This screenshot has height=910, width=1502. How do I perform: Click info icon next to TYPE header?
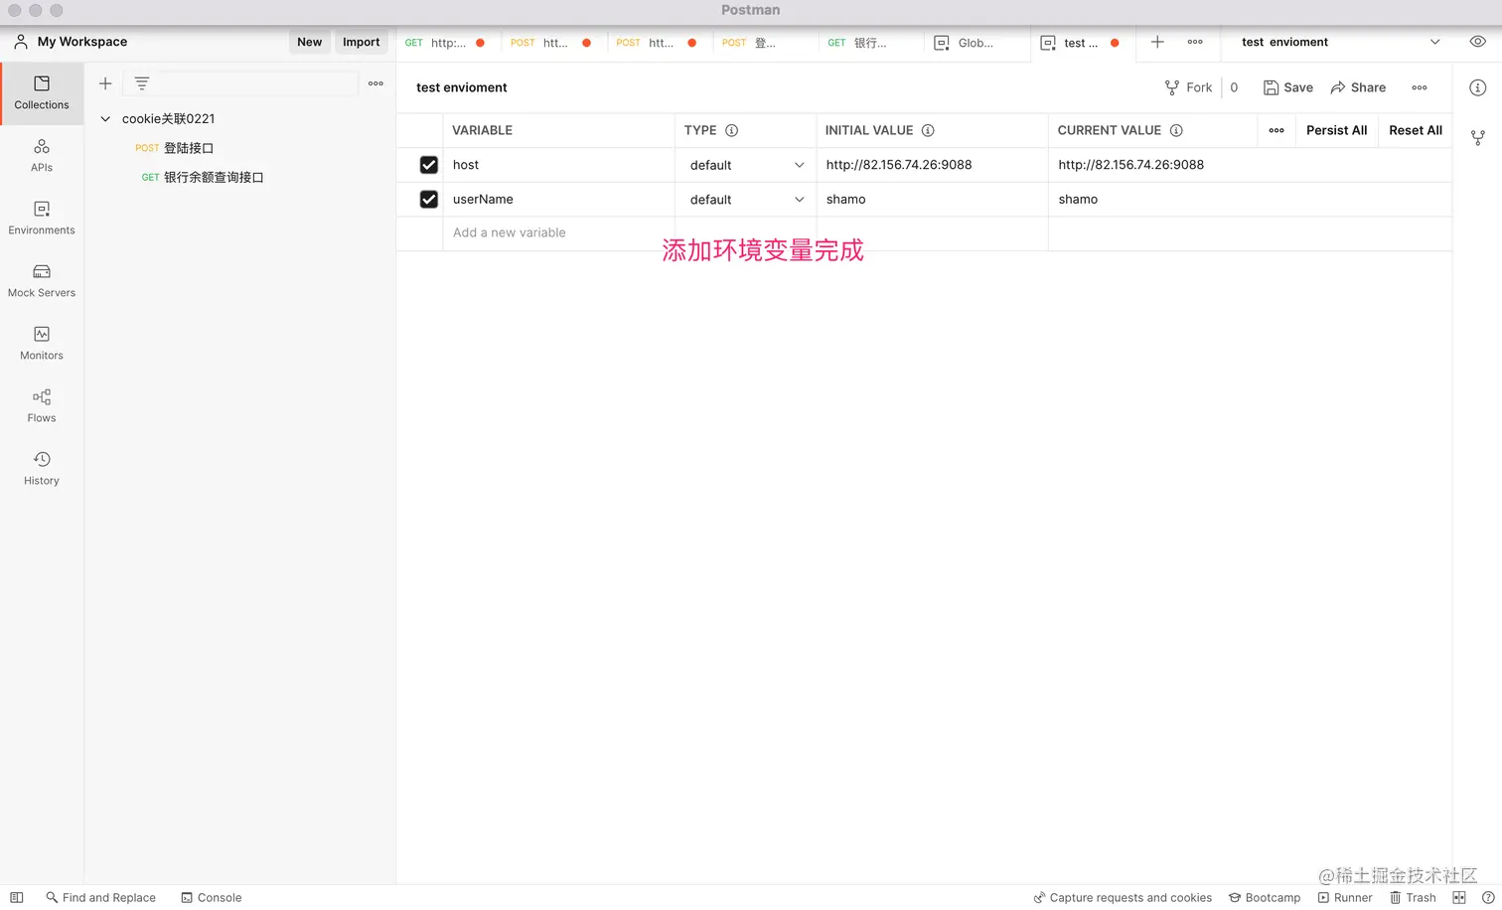click(732, 130)
